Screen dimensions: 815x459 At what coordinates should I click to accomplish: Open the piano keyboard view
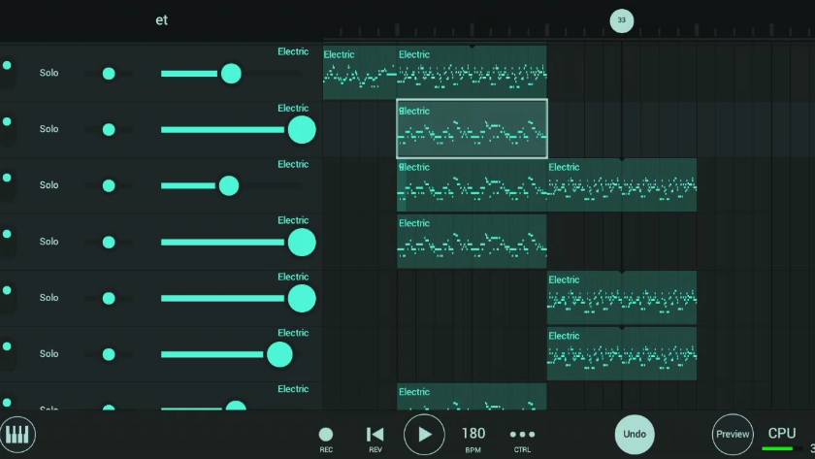click(17, 434)
